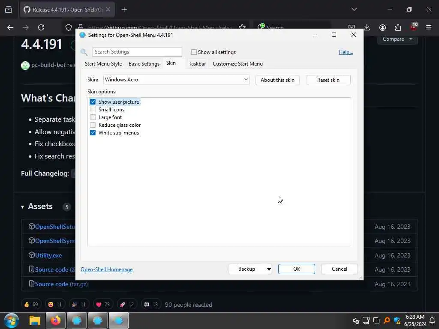Click the first Open-Shell taskbar icon

[x=77, y=320]
